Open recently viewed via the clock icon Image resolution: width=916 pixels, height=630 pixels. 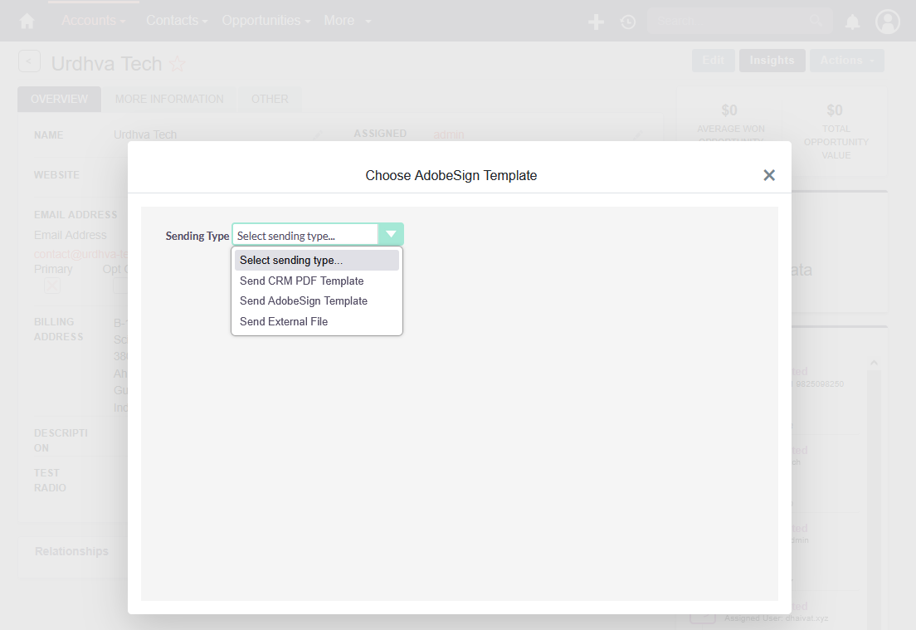[x=628, y=21]
